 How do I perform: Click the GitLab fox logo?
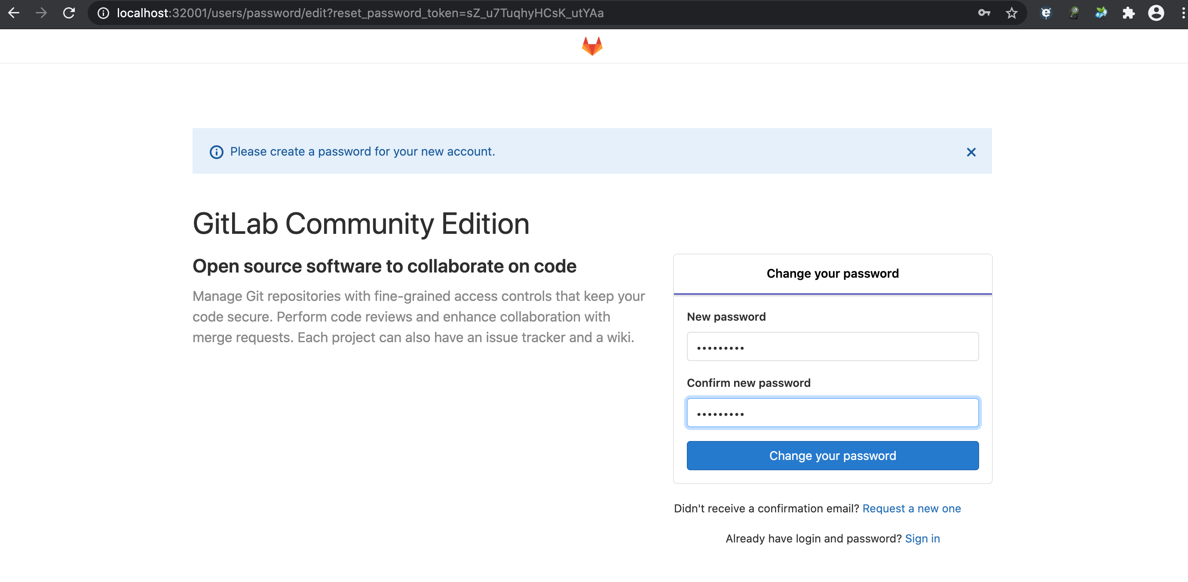click(592, 46)
